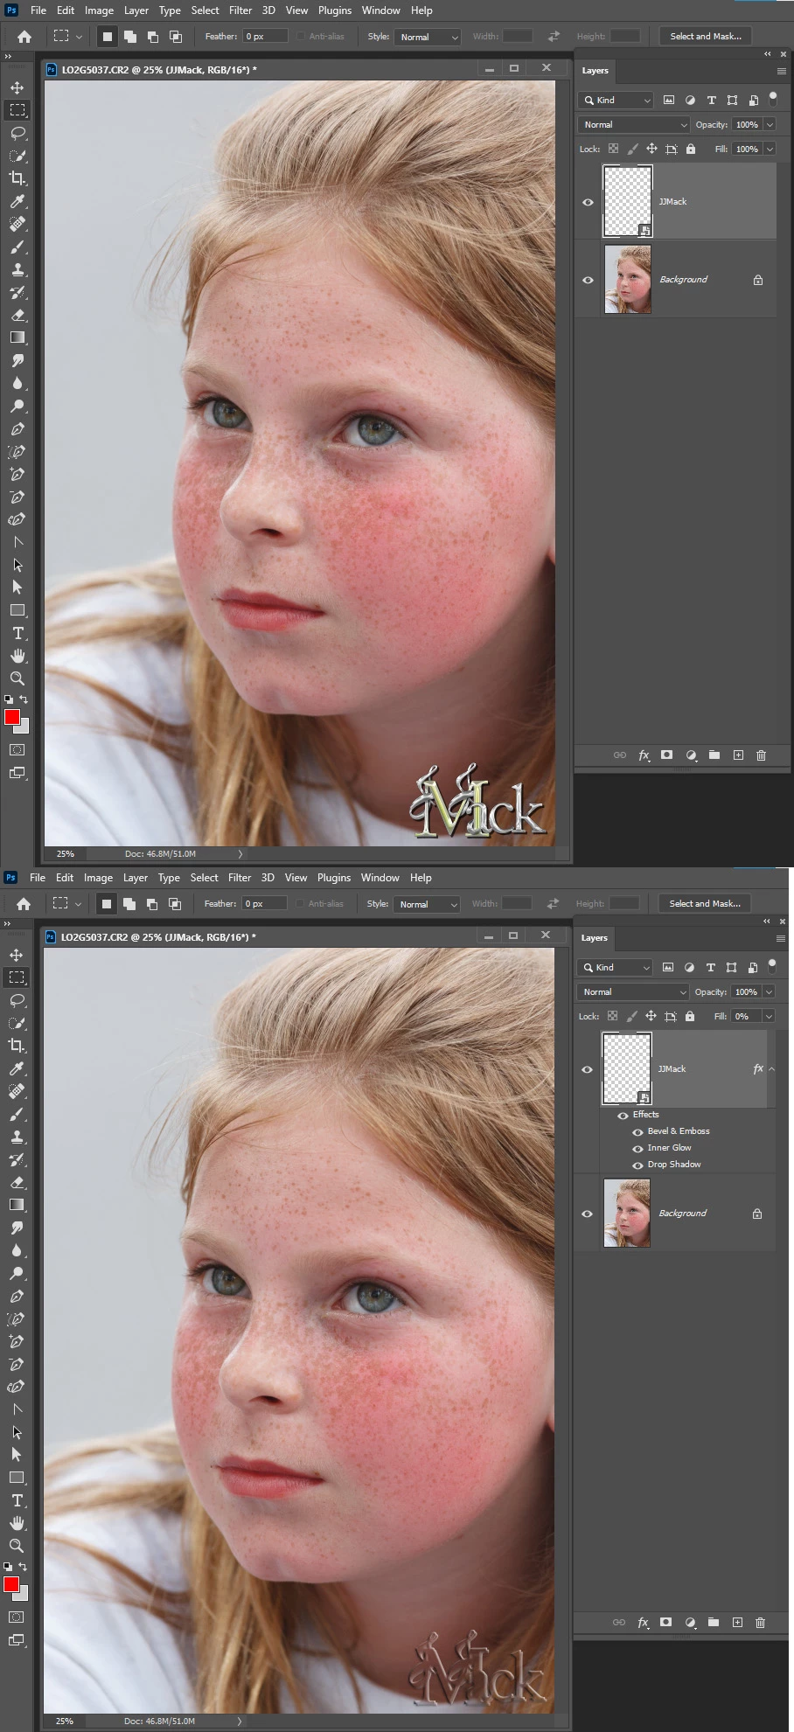Select the Move tool in upper window
The width and height of the screenshot is (794, 1732).
pos(17,87)
